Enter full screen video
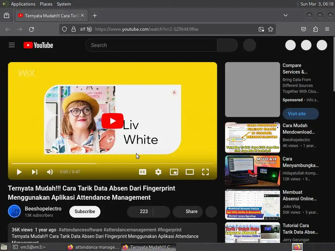This screenshot has height=251, width=335. click(x=205, y=172)
